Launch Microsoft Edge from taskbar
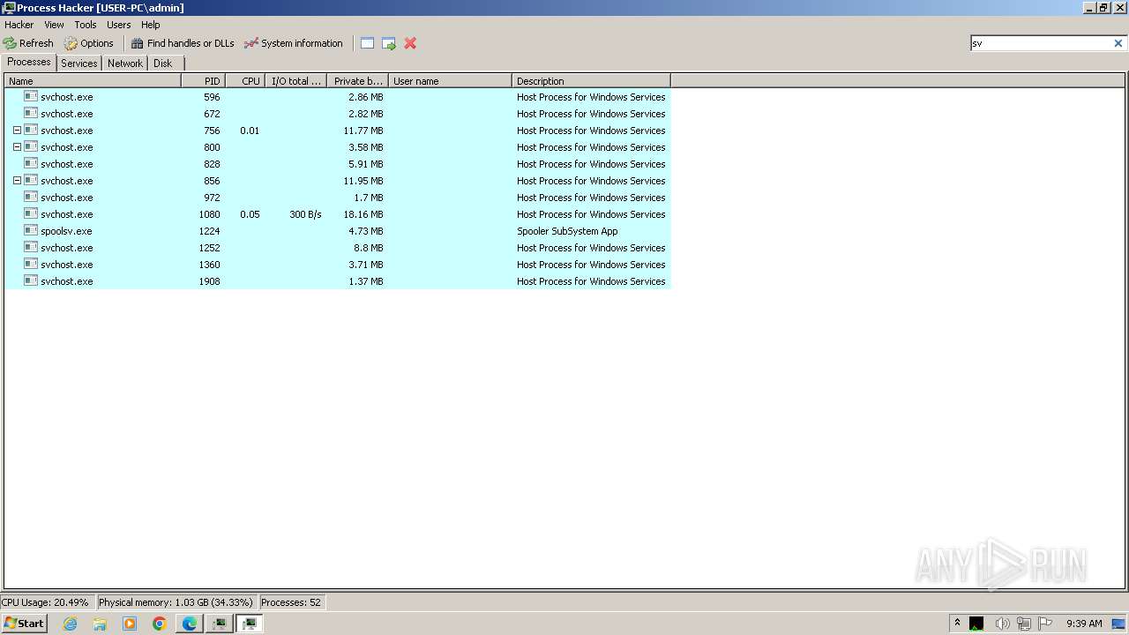 (x=190, y=624)
